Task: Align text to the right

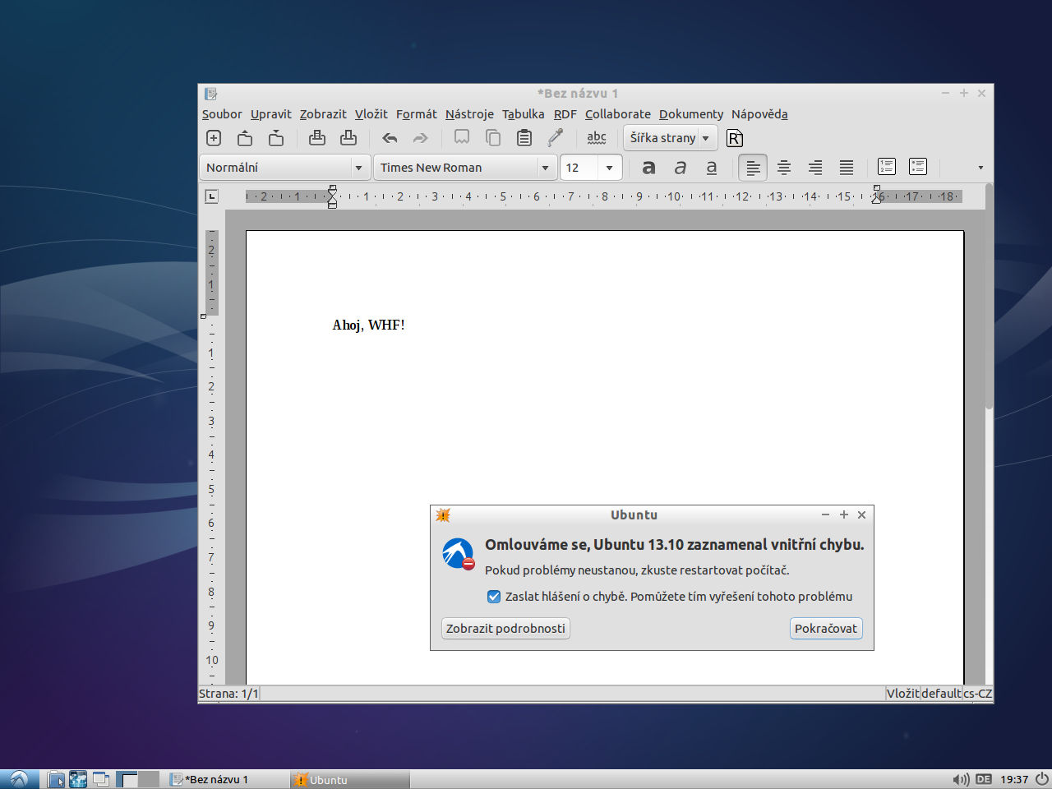Action: [x=815, y=168]
